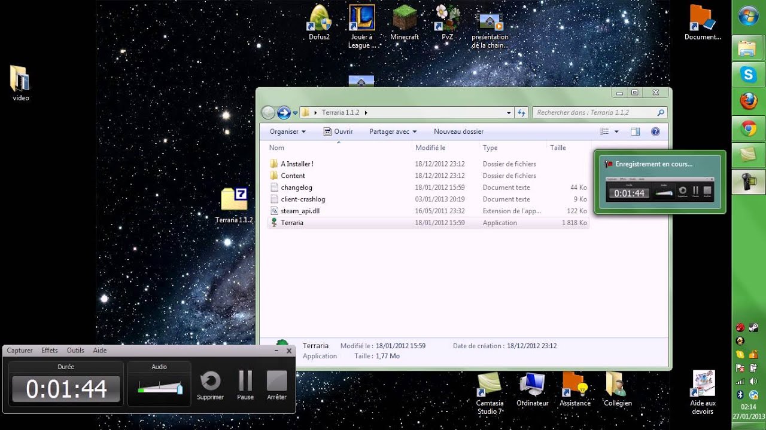Go forward in Explorer navigation
Screen dimensions: 766x430
(x=284, y=112)
